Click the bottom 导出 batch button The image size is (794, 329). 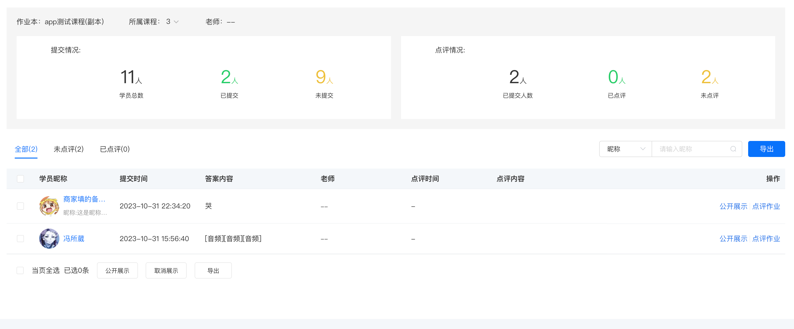pyautogui.click(x=213, y=270)
